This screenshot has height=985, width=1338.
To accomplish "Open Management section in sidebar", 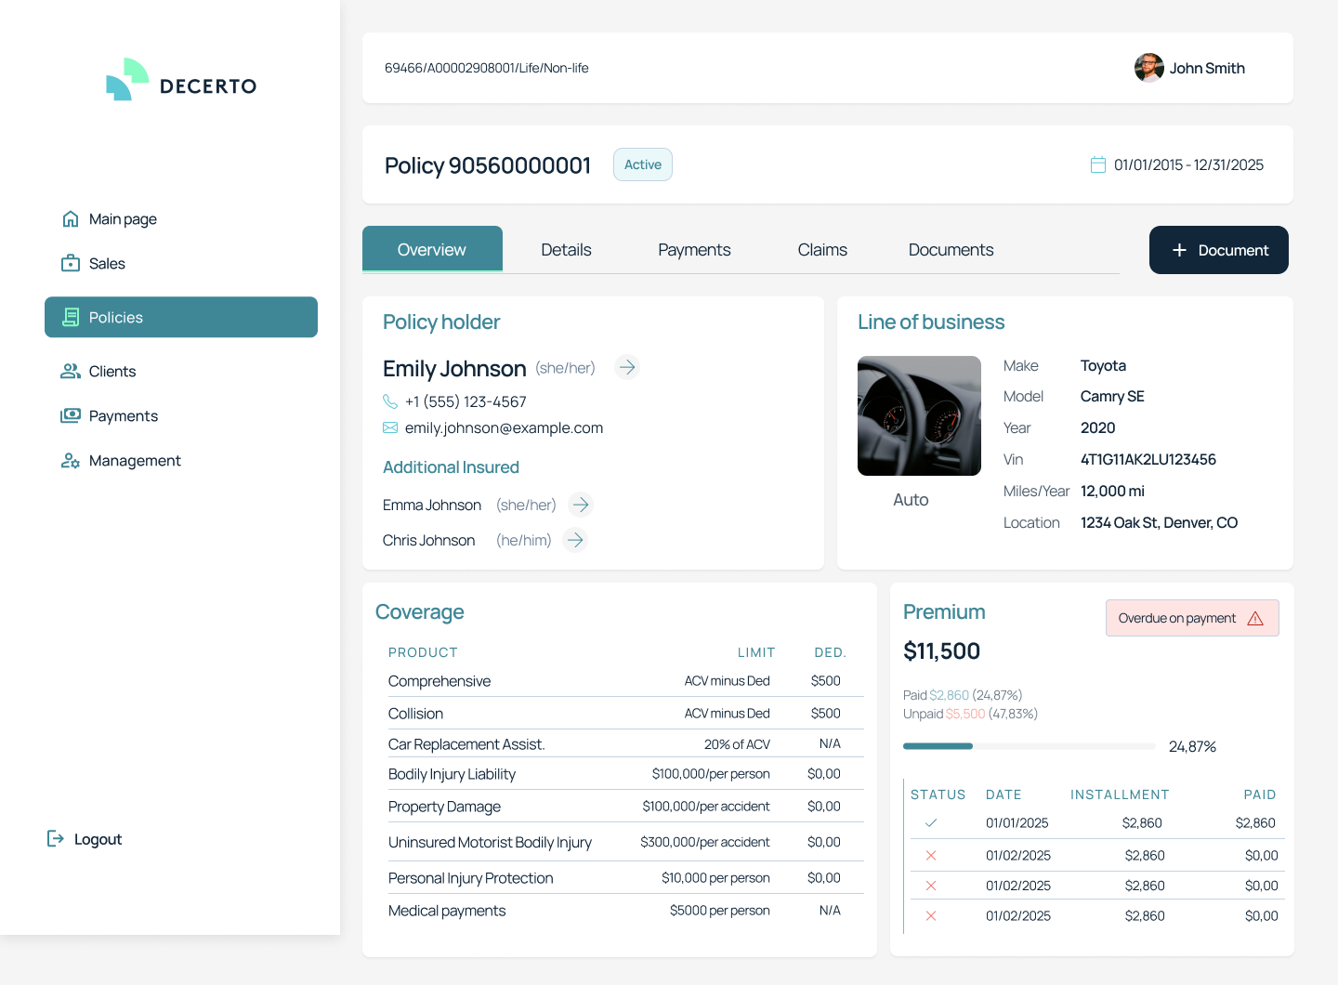I will (121, 461).
